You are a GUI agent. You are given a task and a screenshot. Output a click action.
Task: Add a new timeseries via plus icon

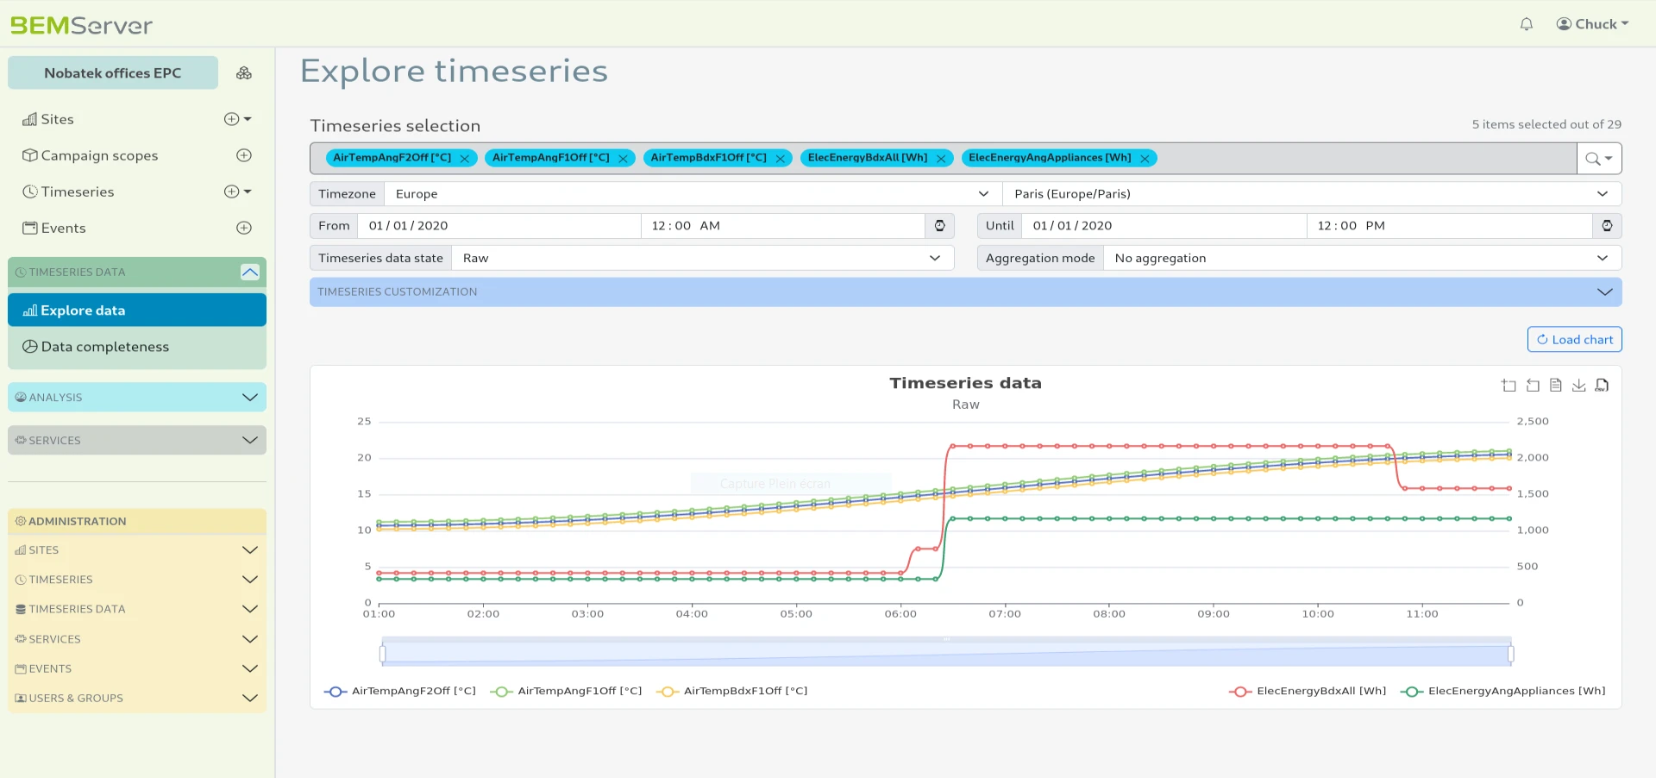(x=231, y=191)
